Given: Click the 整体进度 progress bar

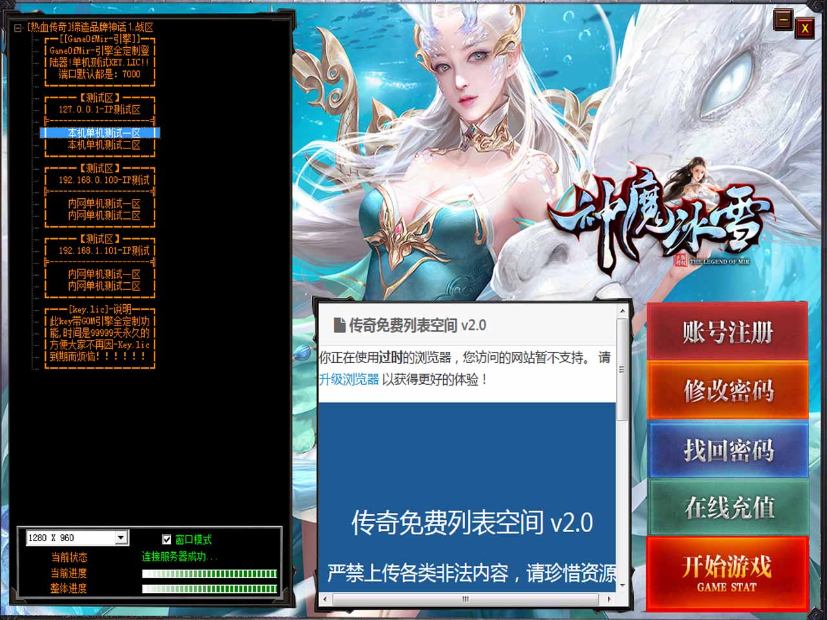Looking at the screenshot, I should (209, 588).
